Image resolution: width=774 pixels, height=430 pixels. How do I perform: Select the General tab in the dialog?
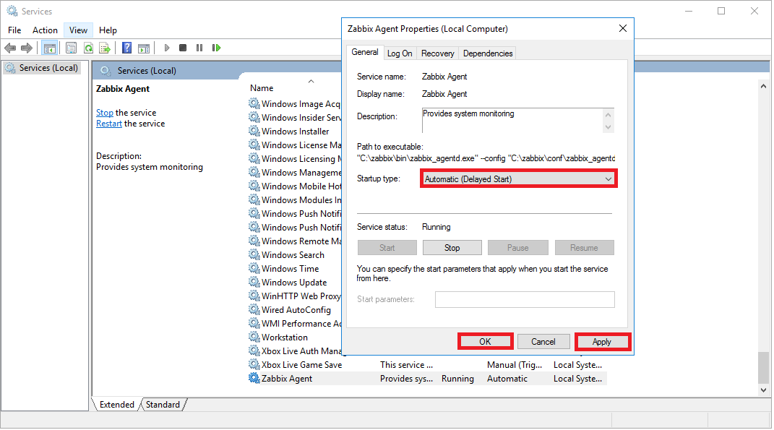365,52
